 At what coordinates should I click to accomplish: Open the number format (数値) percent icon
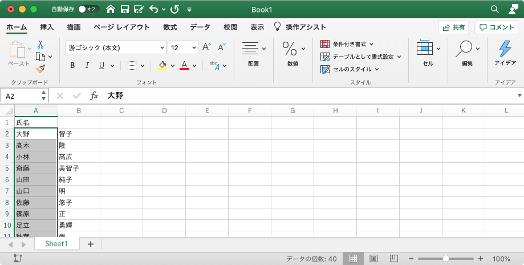tap(290, 49)
